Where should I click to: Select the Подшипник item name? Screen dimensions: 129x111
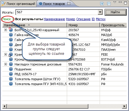[x=23, y=69]
